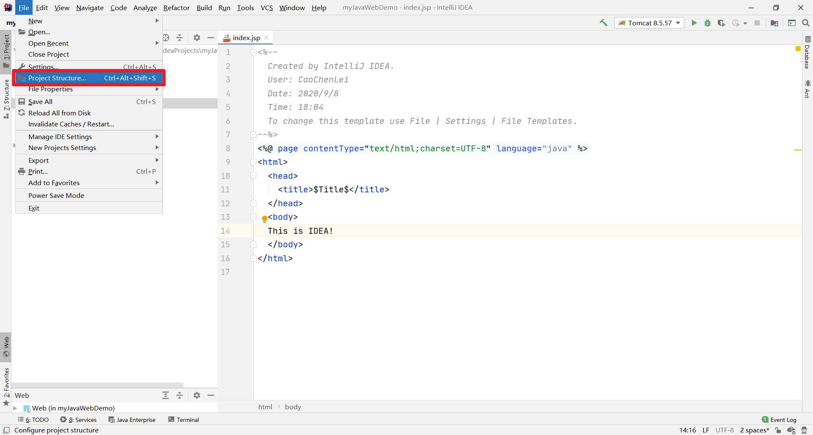Open the 8: Services tool window
813x435 pixels.
pyautogui.click(x=78, y=420)
